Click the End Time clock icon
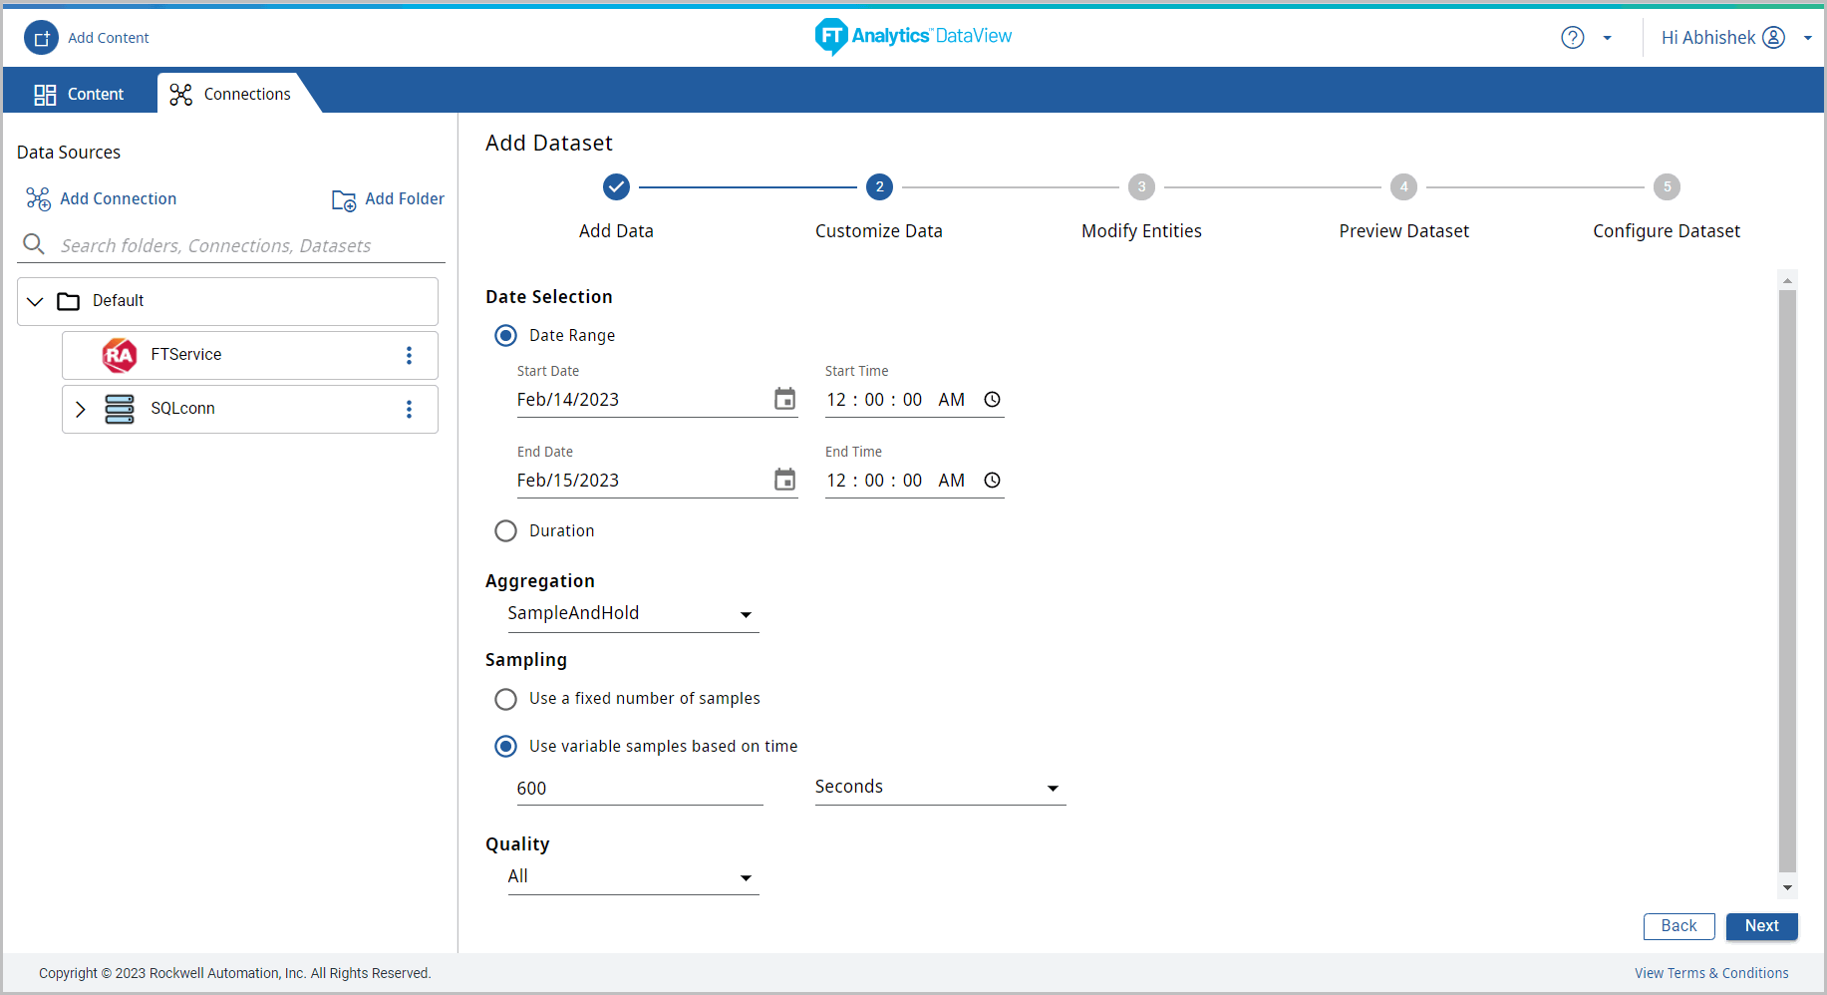The height and width of the screenshot is (995, 1827). [x=992, y=480]
